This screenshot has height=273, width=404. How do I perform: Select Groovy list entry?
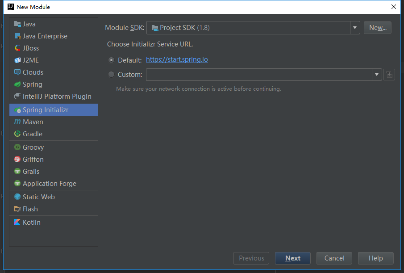(54, 147)
